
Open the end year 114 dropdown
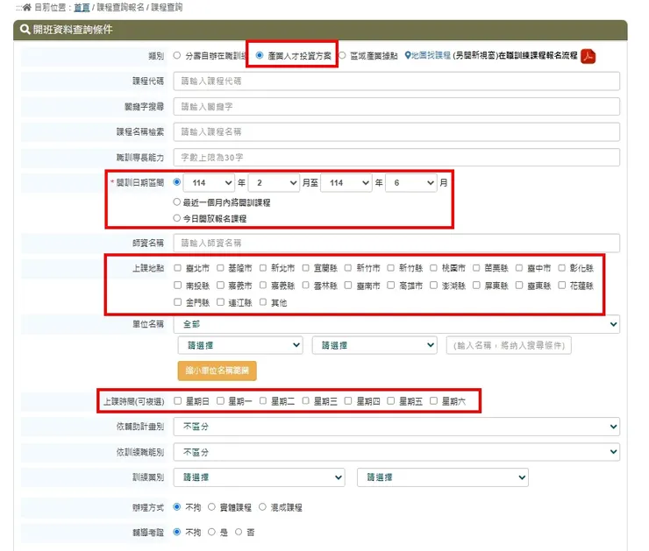[x=346, y=183]
